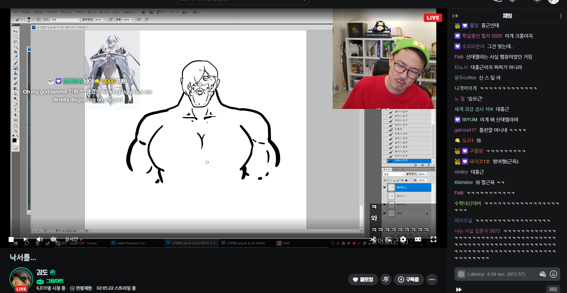
Task: Select the Crop tool
Action: pyautogui.click(x=16, y=52)
